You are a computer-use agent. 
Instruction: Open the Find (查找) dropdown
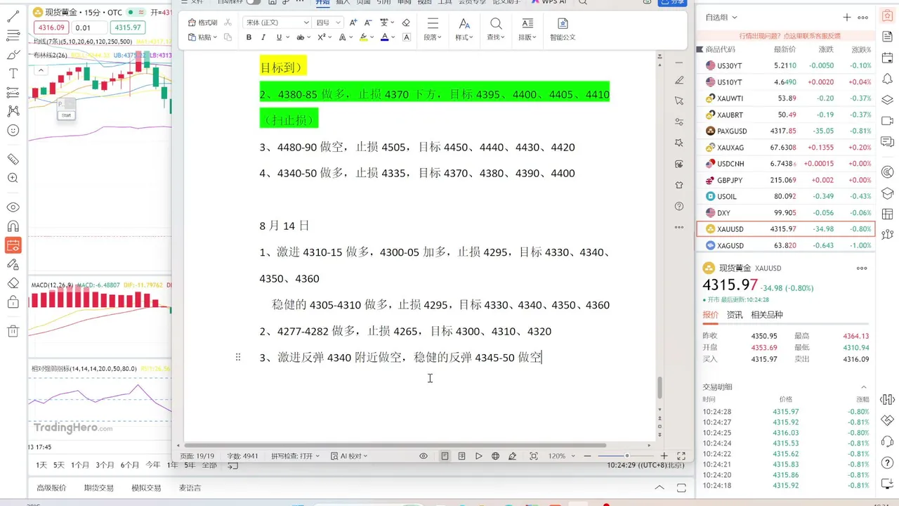tap(496, 30)
